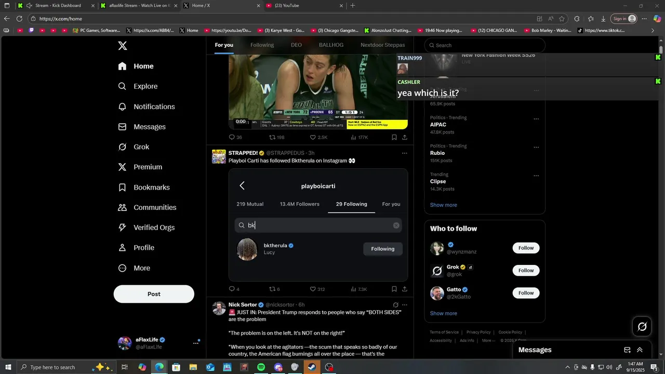This screenshot has width=665, height=374.
Task: Click Show more under trends
Action: tap(443, 205)
